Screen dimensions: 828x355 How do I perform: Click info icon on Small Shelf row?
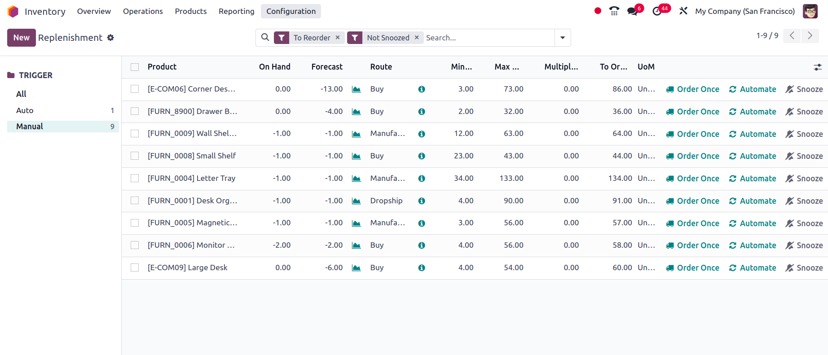[421, 156]
